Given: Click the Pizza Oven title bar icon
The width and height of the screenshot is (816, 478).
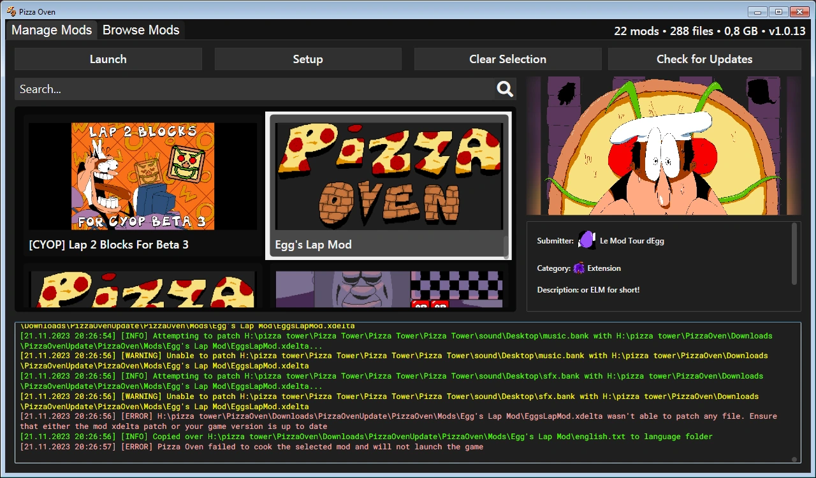Looking at the screenshot, I should coord(11,11).
